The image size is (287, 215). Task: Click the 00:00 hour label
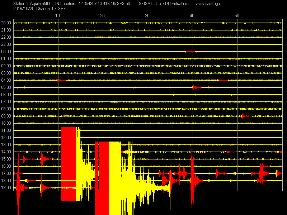[6, 52]
